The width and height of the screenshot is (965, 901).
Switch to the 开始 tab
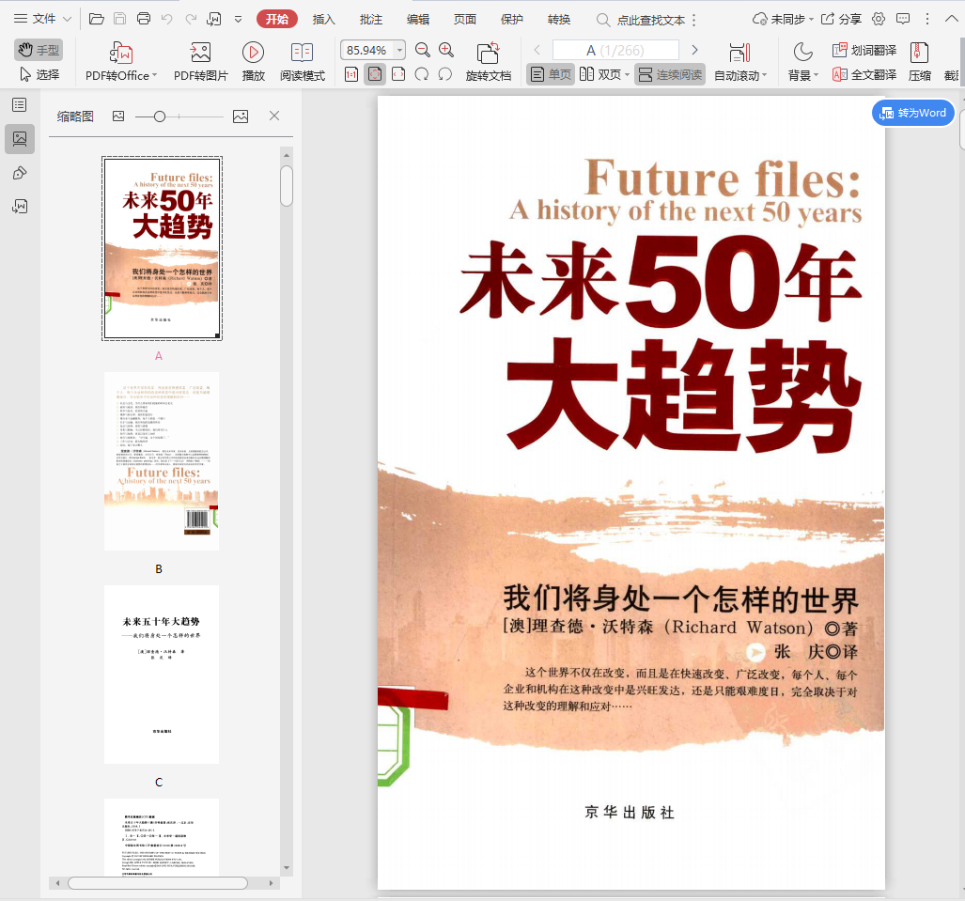[x=277, y=19]
